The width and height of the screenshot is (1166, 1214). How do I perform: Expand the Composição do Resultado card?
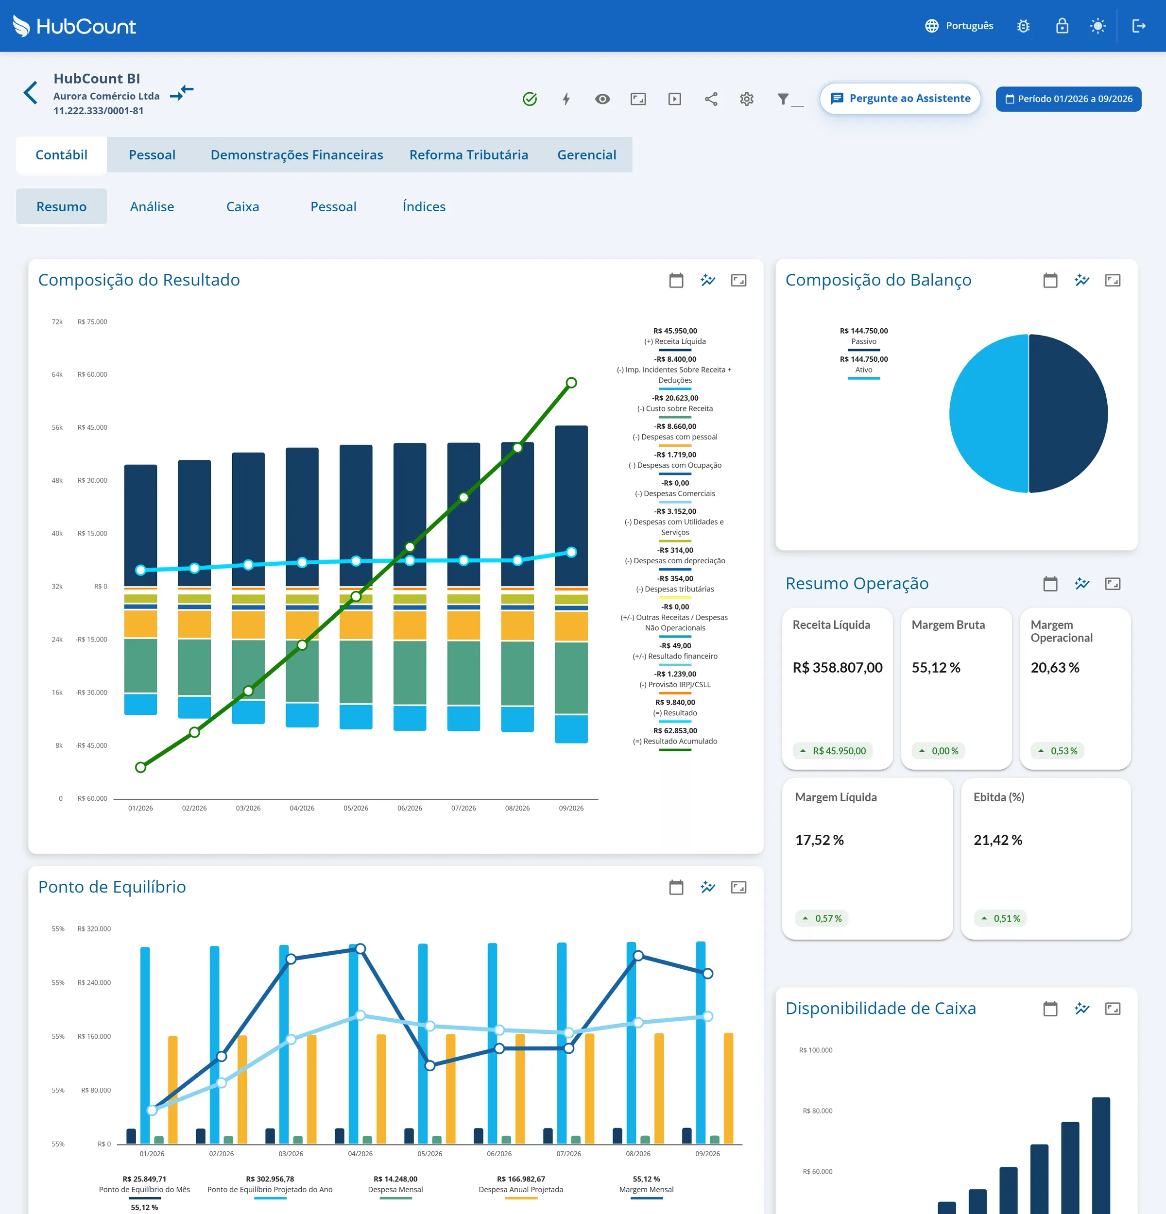pyautogui.click(x=738, y=281)
